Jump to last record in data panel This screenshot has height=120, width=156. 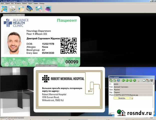(x=134, y=80)
